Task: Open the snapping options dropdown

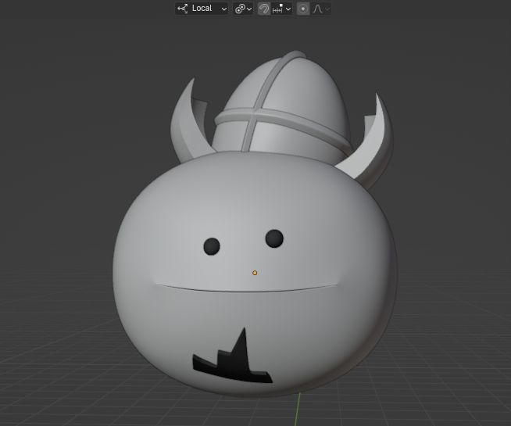Action: click(281, 9)
